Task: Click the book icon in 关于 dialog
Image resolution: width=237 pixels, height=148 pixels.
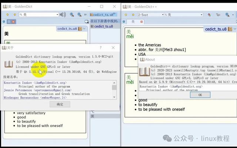Action: 9,64
